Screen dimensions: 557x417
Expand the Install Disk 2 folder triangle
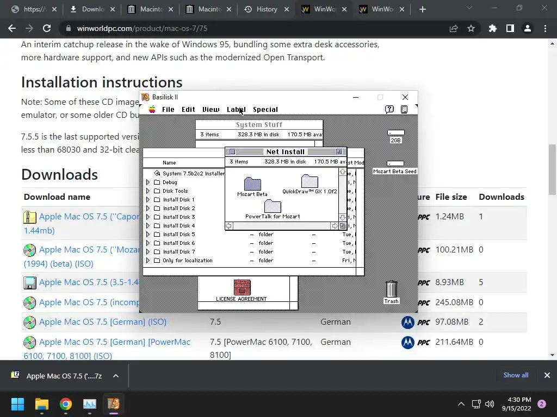[x=148, y=208]
